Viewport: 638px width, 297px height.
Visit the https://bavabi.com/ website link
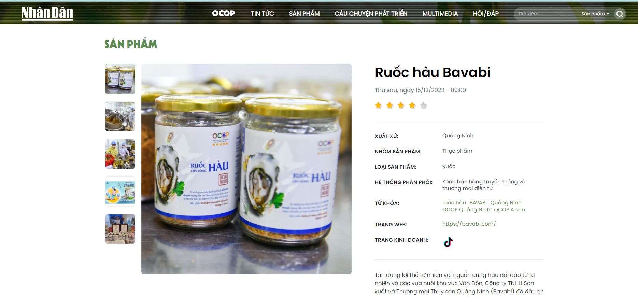(469, 224)
